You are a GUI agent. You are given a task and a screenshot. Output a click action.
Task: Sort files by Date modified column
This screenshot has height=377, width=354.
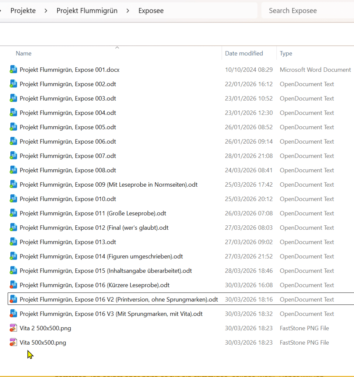point(244,53)
